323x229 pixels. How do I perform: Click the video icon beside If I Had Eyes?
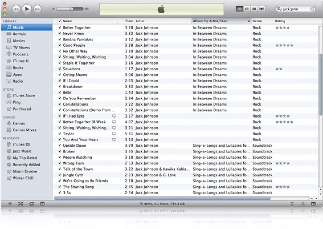[114, 116]
